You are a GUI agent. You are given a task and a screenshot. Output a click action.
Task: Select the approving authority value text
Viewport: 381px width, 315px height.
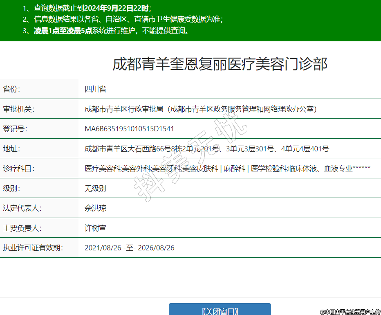[200, 109]
